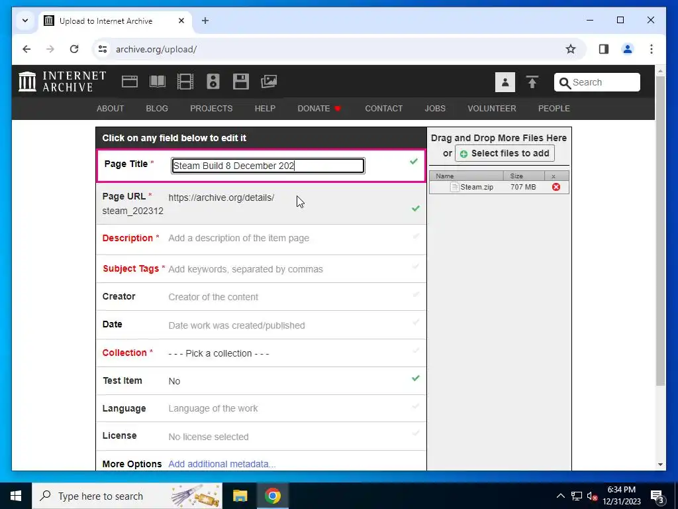This screenshot has height=509, width=678.
Task: Open the Web (Wayback) icon
Action: click(130, 82)
